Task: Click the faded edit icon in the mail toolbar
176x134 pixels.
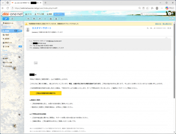Action: click(45, 19)
